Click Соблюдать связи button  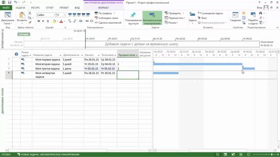[106, 18]
